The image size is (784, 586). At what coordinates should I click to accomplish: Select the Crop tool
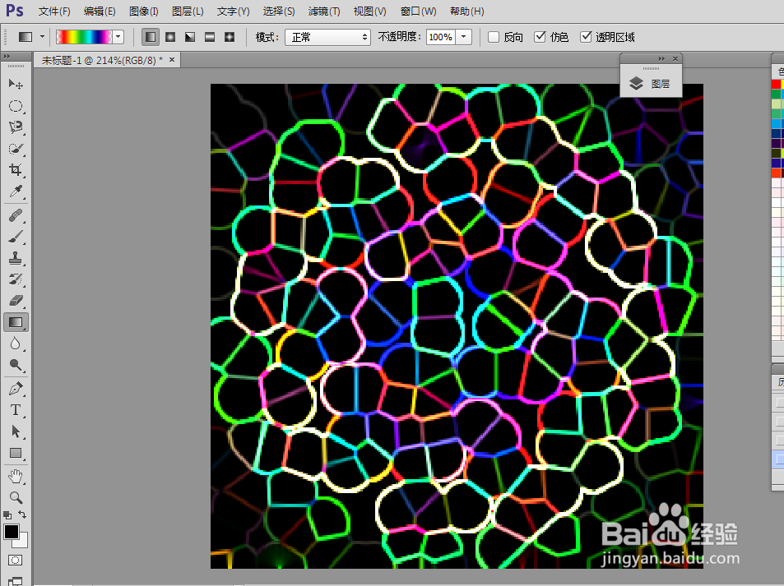point(16,170)
